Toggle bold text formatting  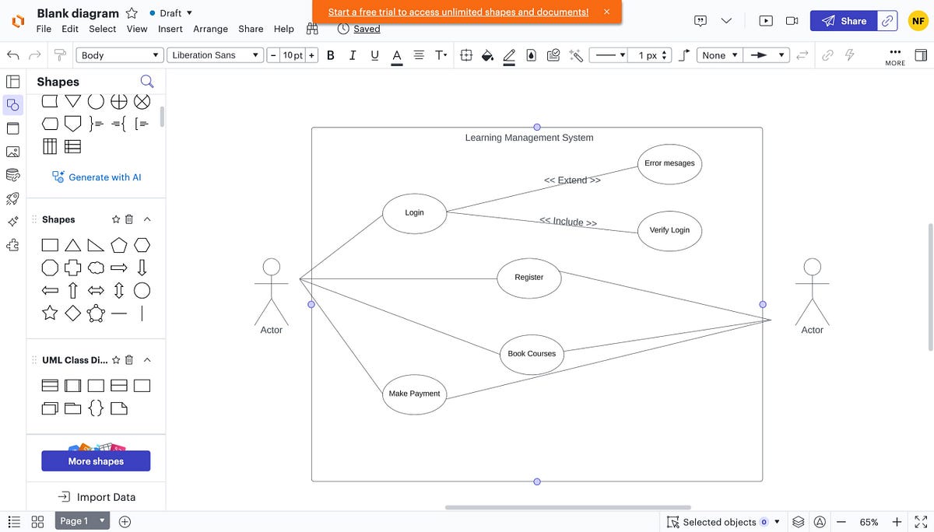pos(330,55)
